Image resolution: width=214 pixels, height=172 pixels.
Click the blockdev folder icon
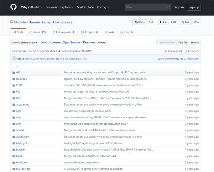coord(14,162)
